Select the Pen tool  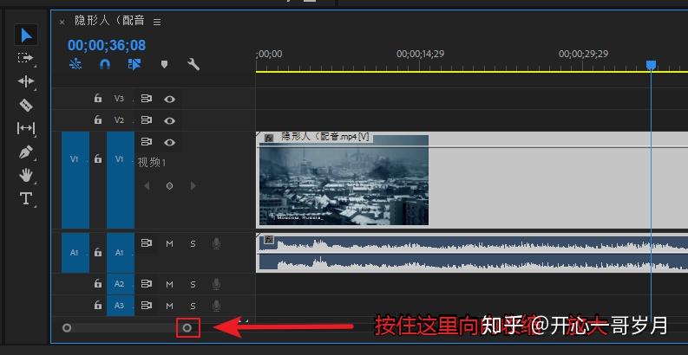(26, 152)
